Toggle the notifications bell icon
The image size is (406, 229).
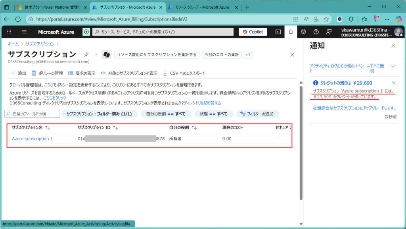(291, 32)
